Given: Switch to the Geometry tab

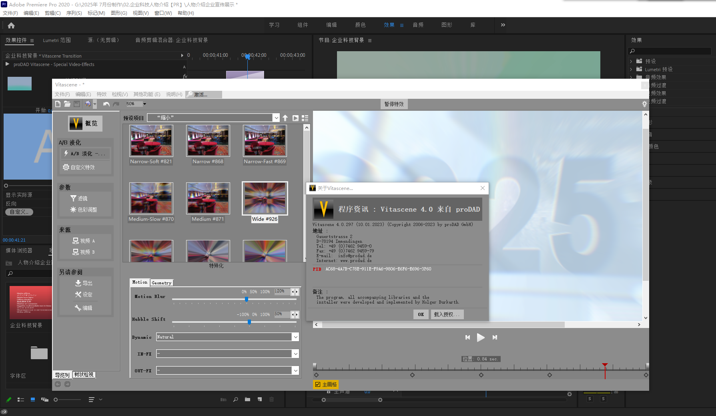Looking at the screenshot, I should pos(162,283).
